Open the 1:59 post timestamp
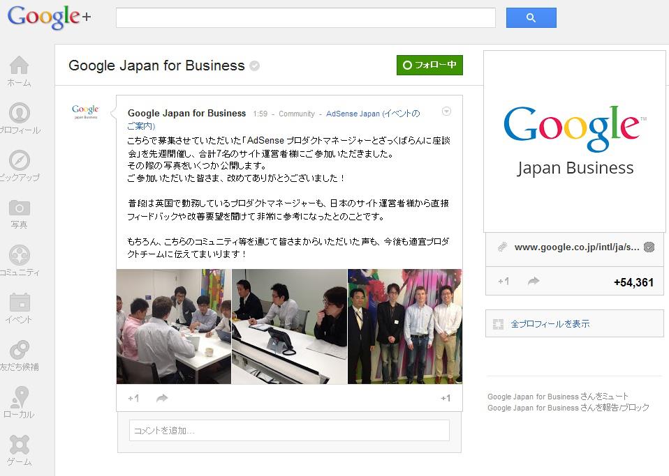 tap(260, 114)
